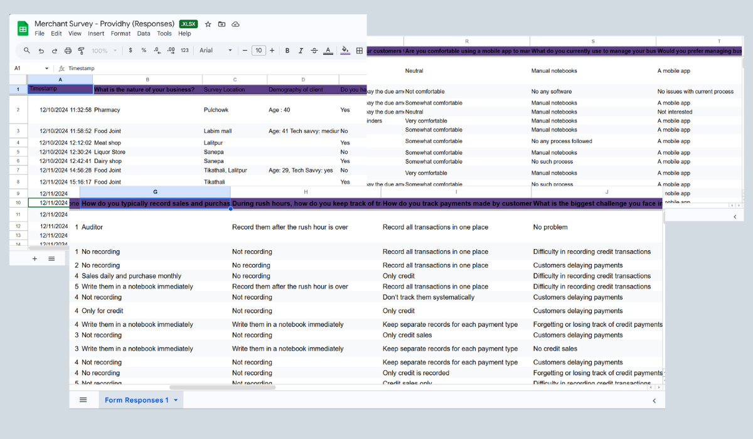Star the spreadsheet as favorite
The image size is (753, 439).
[208, 24]
